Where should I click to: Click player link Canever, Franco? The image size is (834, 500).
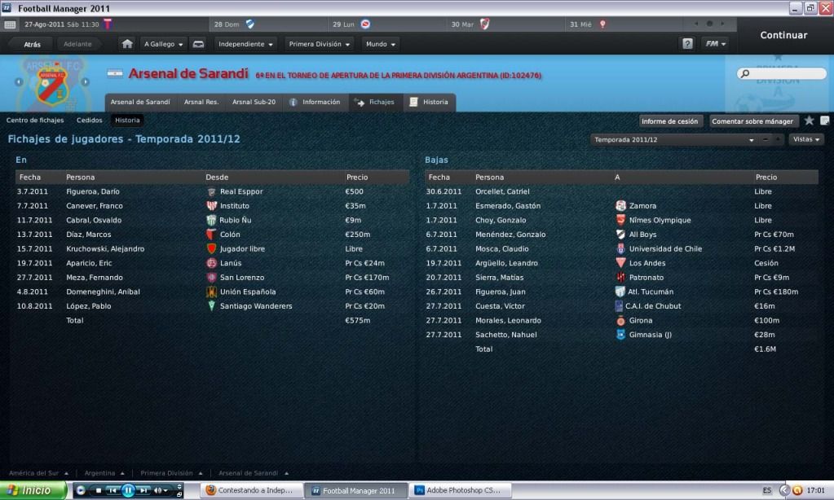tap(94, 206)
